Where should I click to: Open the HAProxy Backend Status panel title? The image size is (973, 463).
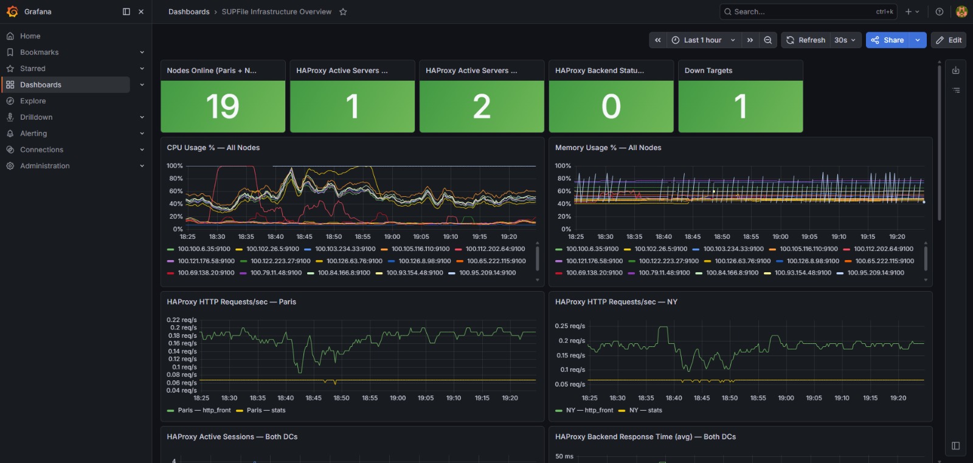(600, 70)
